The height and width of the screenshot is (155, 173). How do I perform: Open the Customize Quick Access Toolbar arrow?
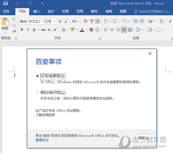point(43,3)
